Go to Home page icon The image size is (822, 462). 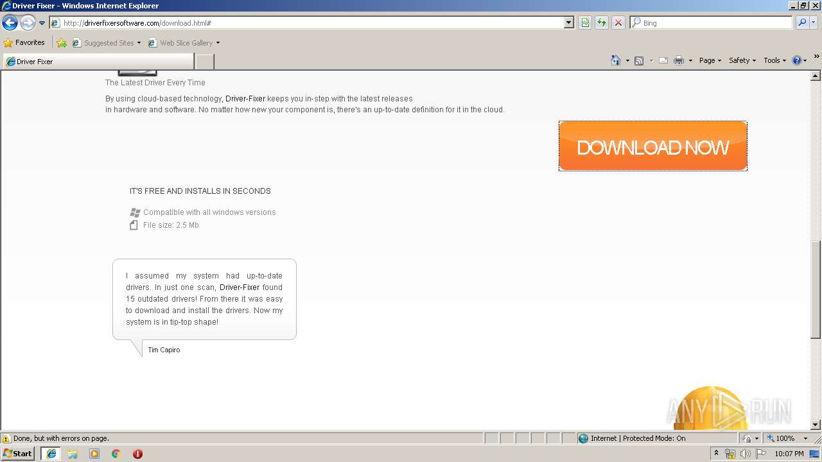(616, 60)
